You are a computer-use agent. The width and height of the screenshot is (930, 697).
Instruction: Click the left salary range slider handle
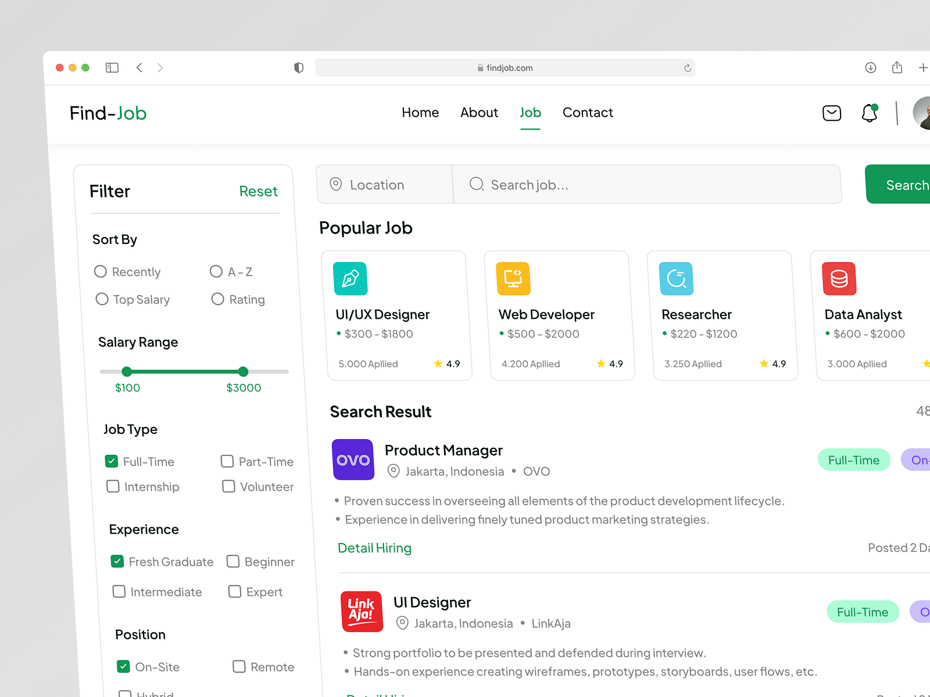pyautogui.click(x=127, y=372)
